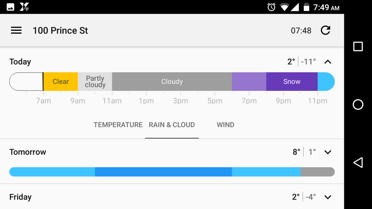Tap the Android home circle button
Image resolution: width=372 pixels, height=209 pixels.
[358, 104]
